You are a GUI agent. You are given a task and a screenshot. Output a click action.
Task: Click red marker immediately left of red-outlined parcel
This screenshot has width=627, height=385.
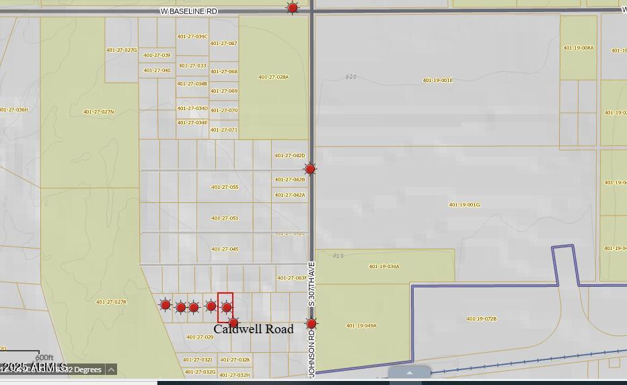coord(211,306)
